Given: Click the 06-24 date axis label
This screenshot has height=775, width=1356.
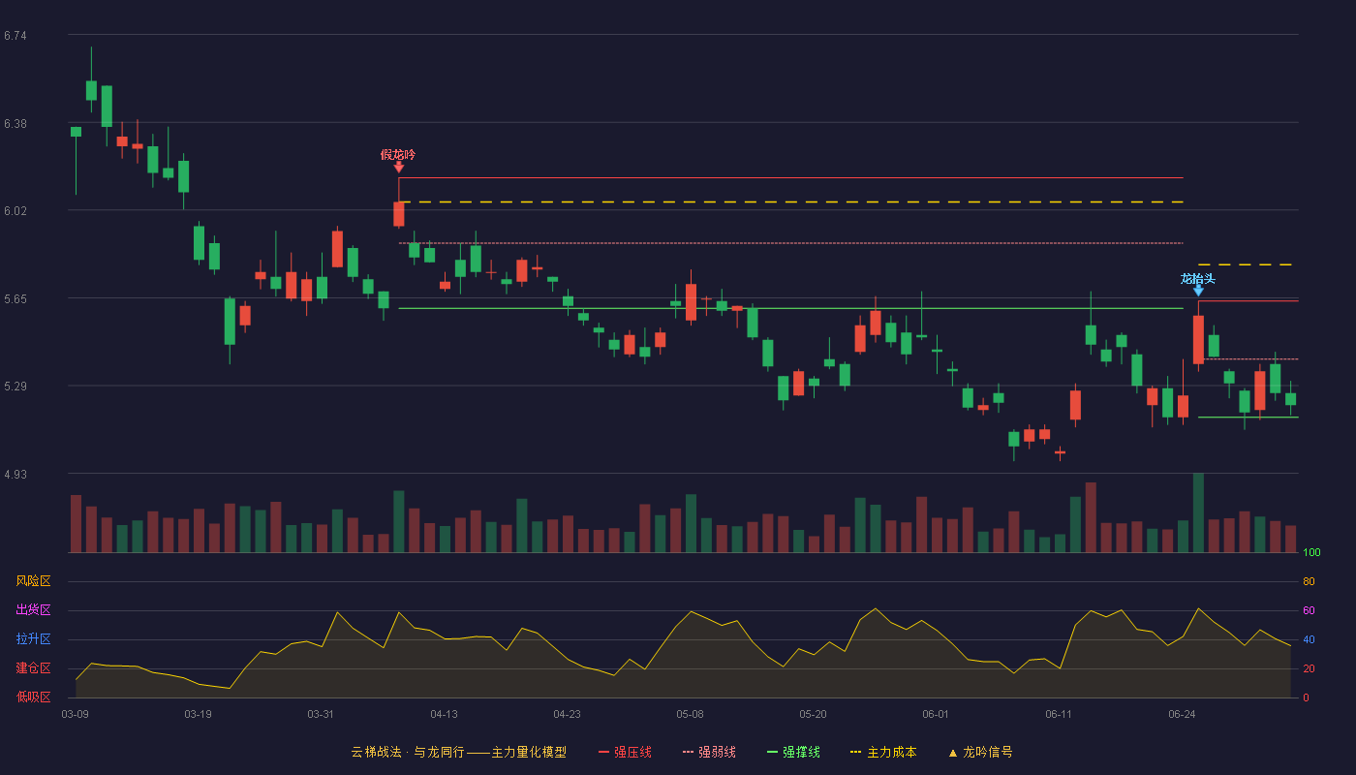Looking at the screenshot, I should point(1182,714).
